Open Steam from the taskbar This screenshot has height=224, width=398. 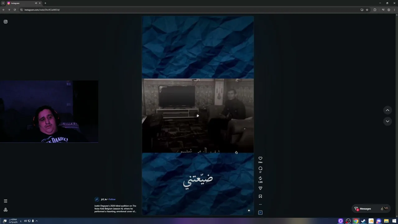363,221
